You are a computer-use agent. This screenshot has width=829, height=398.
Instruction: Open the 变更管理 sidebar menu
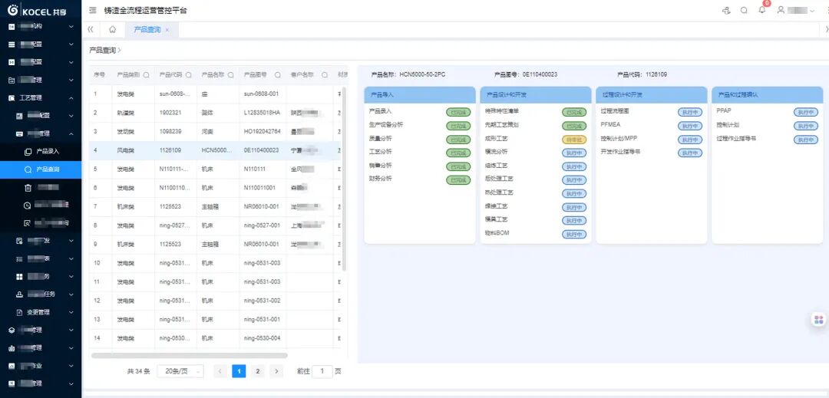[41, 312]
